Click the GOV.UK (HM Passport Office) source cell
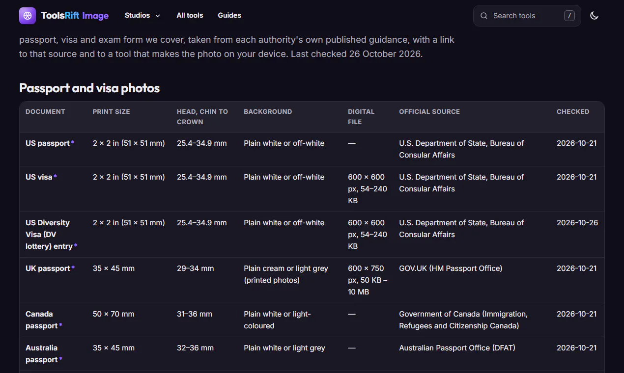Screen dimensions: 624x373 point(451,268)
